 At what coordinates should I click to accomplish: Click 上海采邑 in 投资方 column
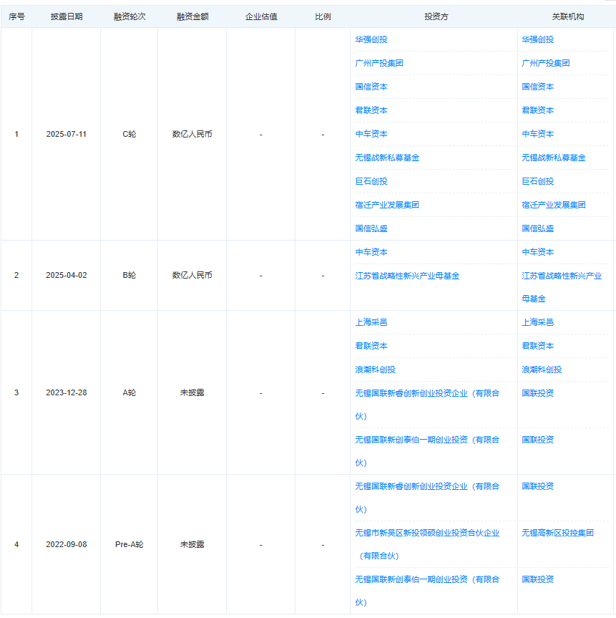(371, 322)
